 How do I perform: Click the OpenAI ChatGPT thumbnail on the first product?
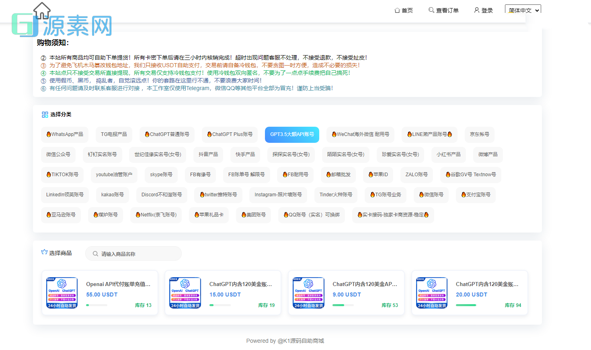[x=61, y=293]
